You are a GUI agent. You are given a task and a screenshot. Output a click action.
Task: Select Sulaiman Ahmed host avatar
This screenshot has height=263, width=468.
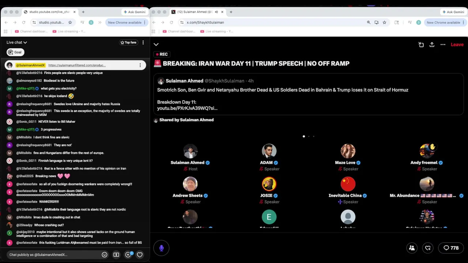pyautogui.click(x=190, y=151)
